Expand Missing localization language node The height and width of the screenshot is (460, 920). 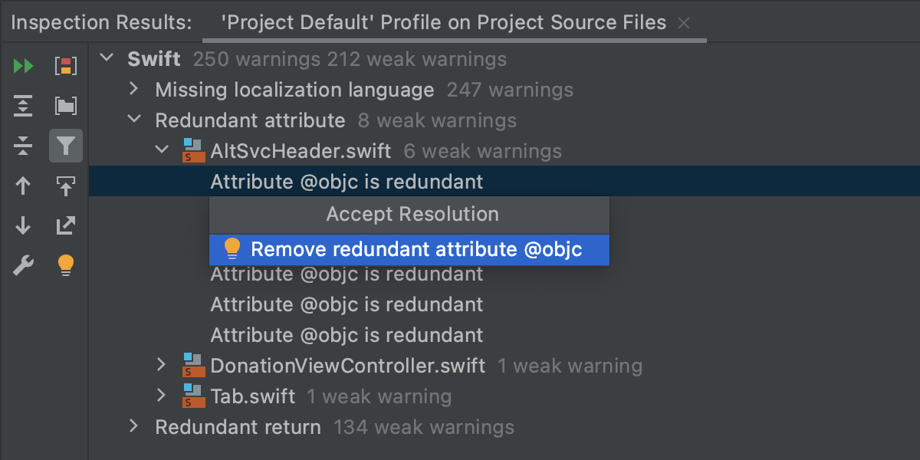[135, 89]
